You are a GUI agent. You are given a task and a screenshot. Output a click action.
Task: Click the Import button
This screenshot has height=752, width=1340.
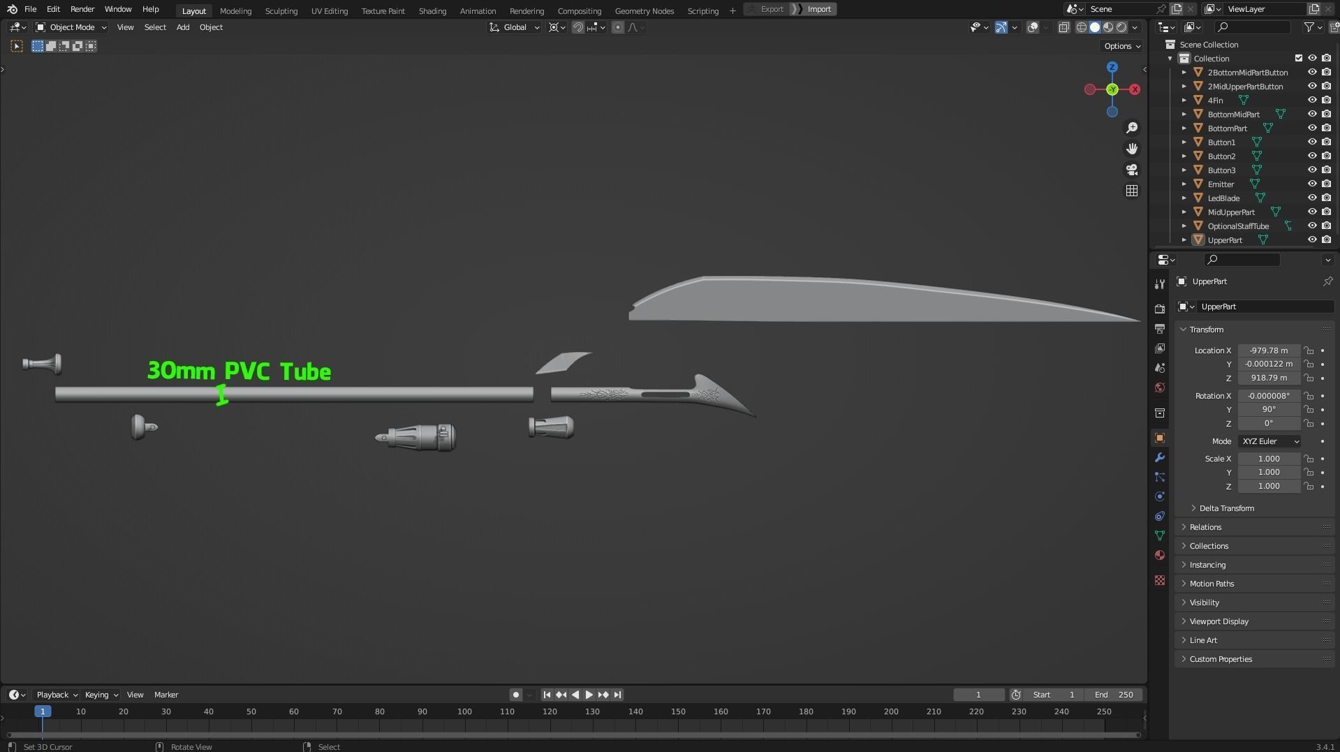tap(818, 9)
